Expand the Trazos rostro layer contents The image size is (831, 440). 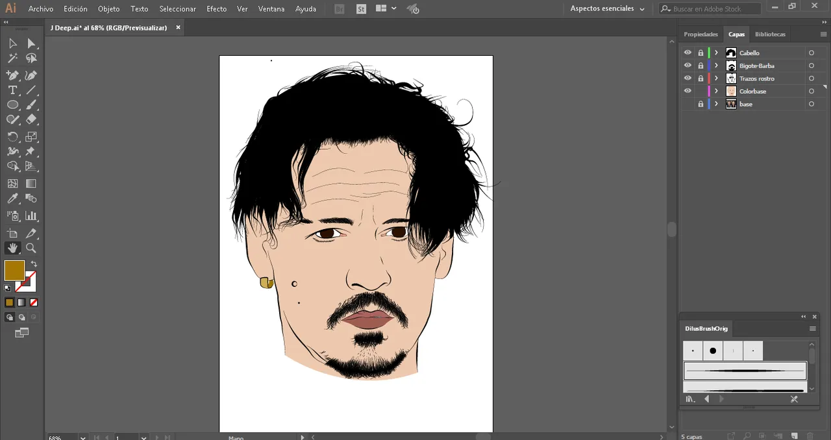pyautogui.click(x=716, y=79)
